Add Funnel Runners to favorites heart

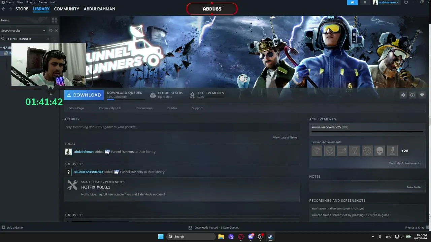(422, 95)
